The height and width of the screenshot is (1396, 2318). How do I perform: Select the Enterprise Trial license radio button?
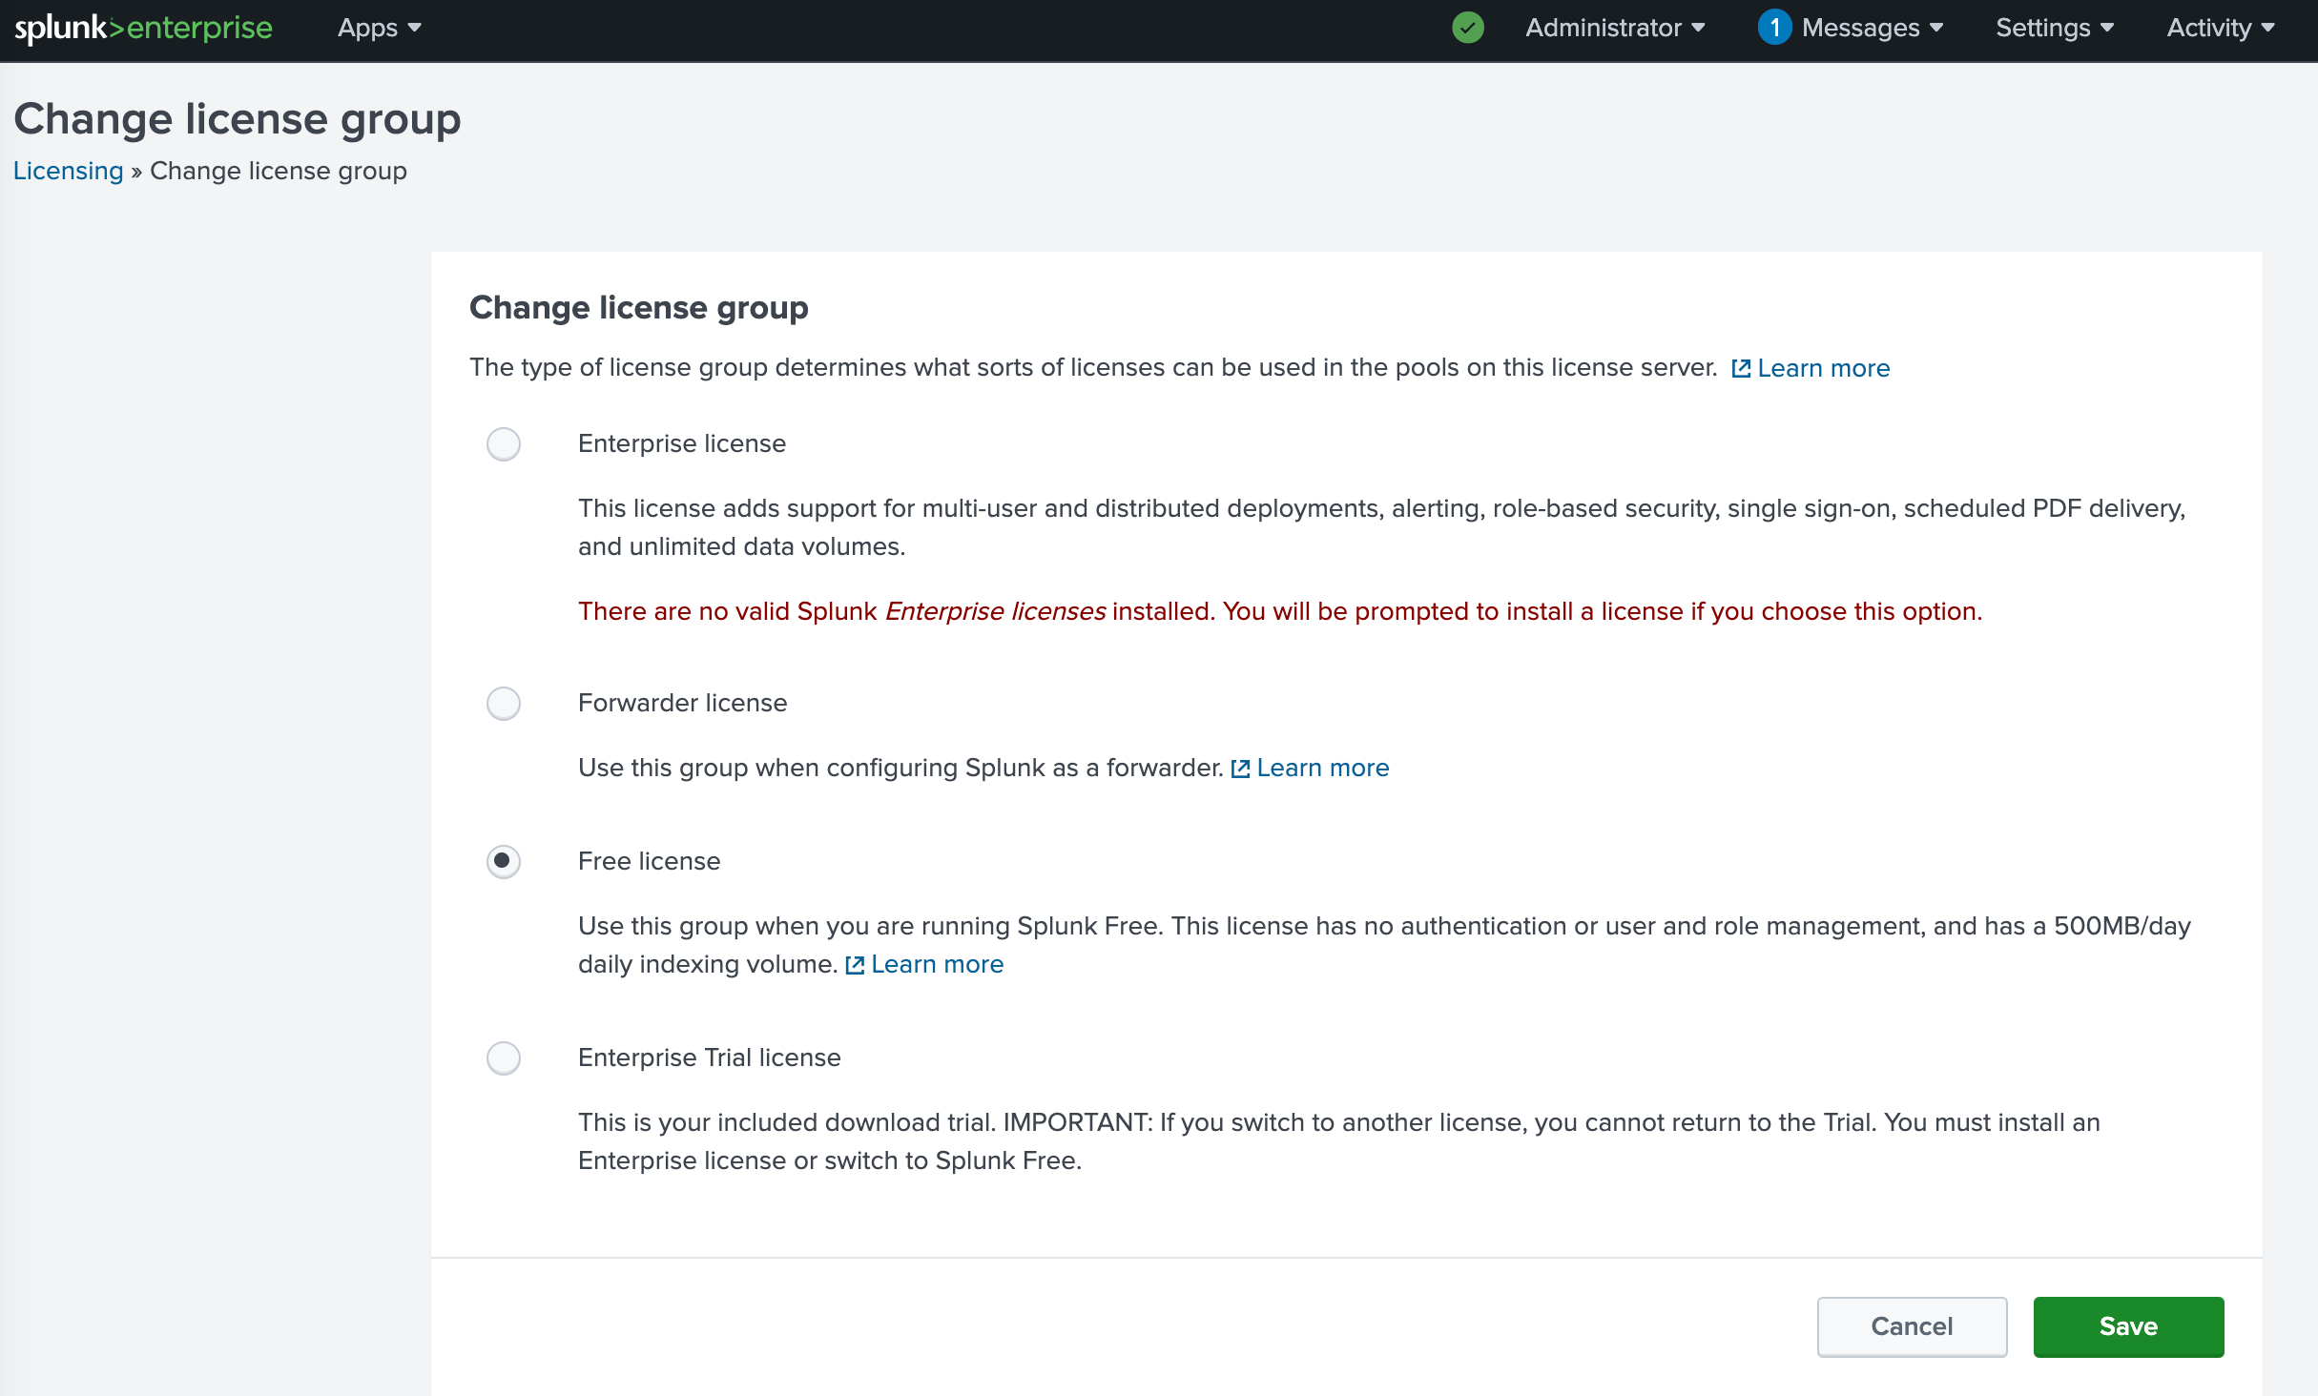click(504, 1057)
